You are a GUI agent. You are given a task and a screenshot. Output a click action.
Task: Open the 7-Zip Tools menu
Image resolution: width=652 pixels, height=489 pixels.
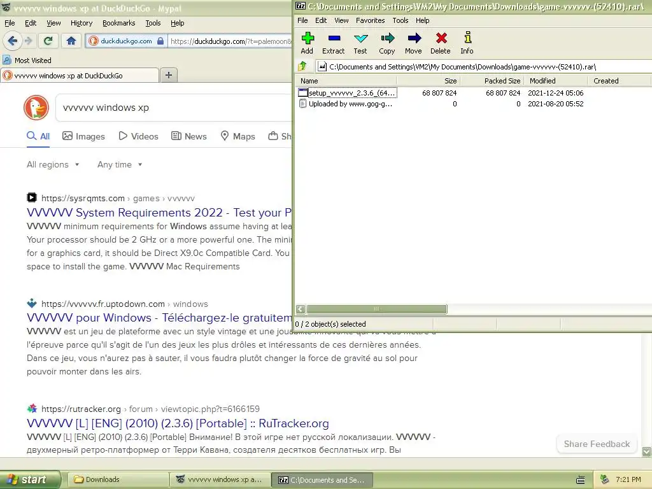400,20
